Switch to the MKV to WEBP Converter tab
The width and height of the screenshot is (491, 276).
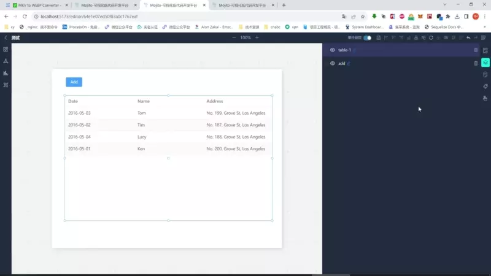click(36, 5)
